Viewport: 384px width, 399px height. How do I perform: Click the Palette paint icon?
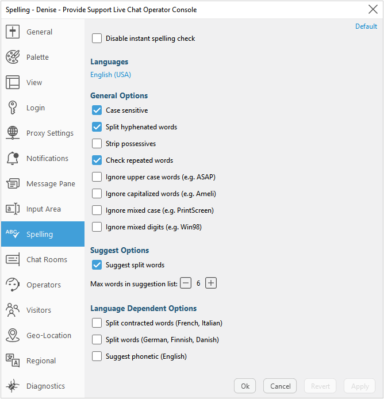pyautogui.click(x=13, y=57)
